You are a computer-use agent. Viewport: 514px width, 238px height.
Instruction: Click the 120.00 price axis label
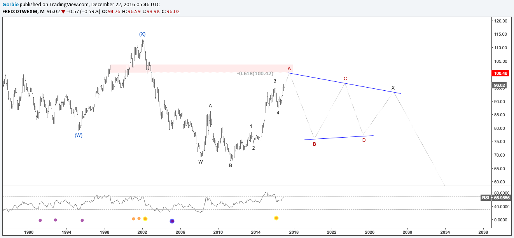[500, 21]
